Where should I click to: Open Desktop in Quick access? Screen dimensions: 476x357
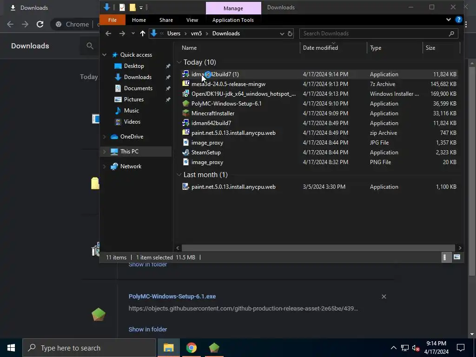pyautogui.click(x=134, y=66)
